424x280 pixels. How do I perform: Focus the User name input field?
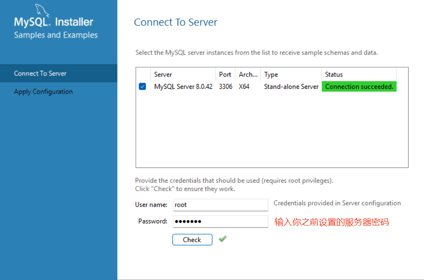[220, 205]
